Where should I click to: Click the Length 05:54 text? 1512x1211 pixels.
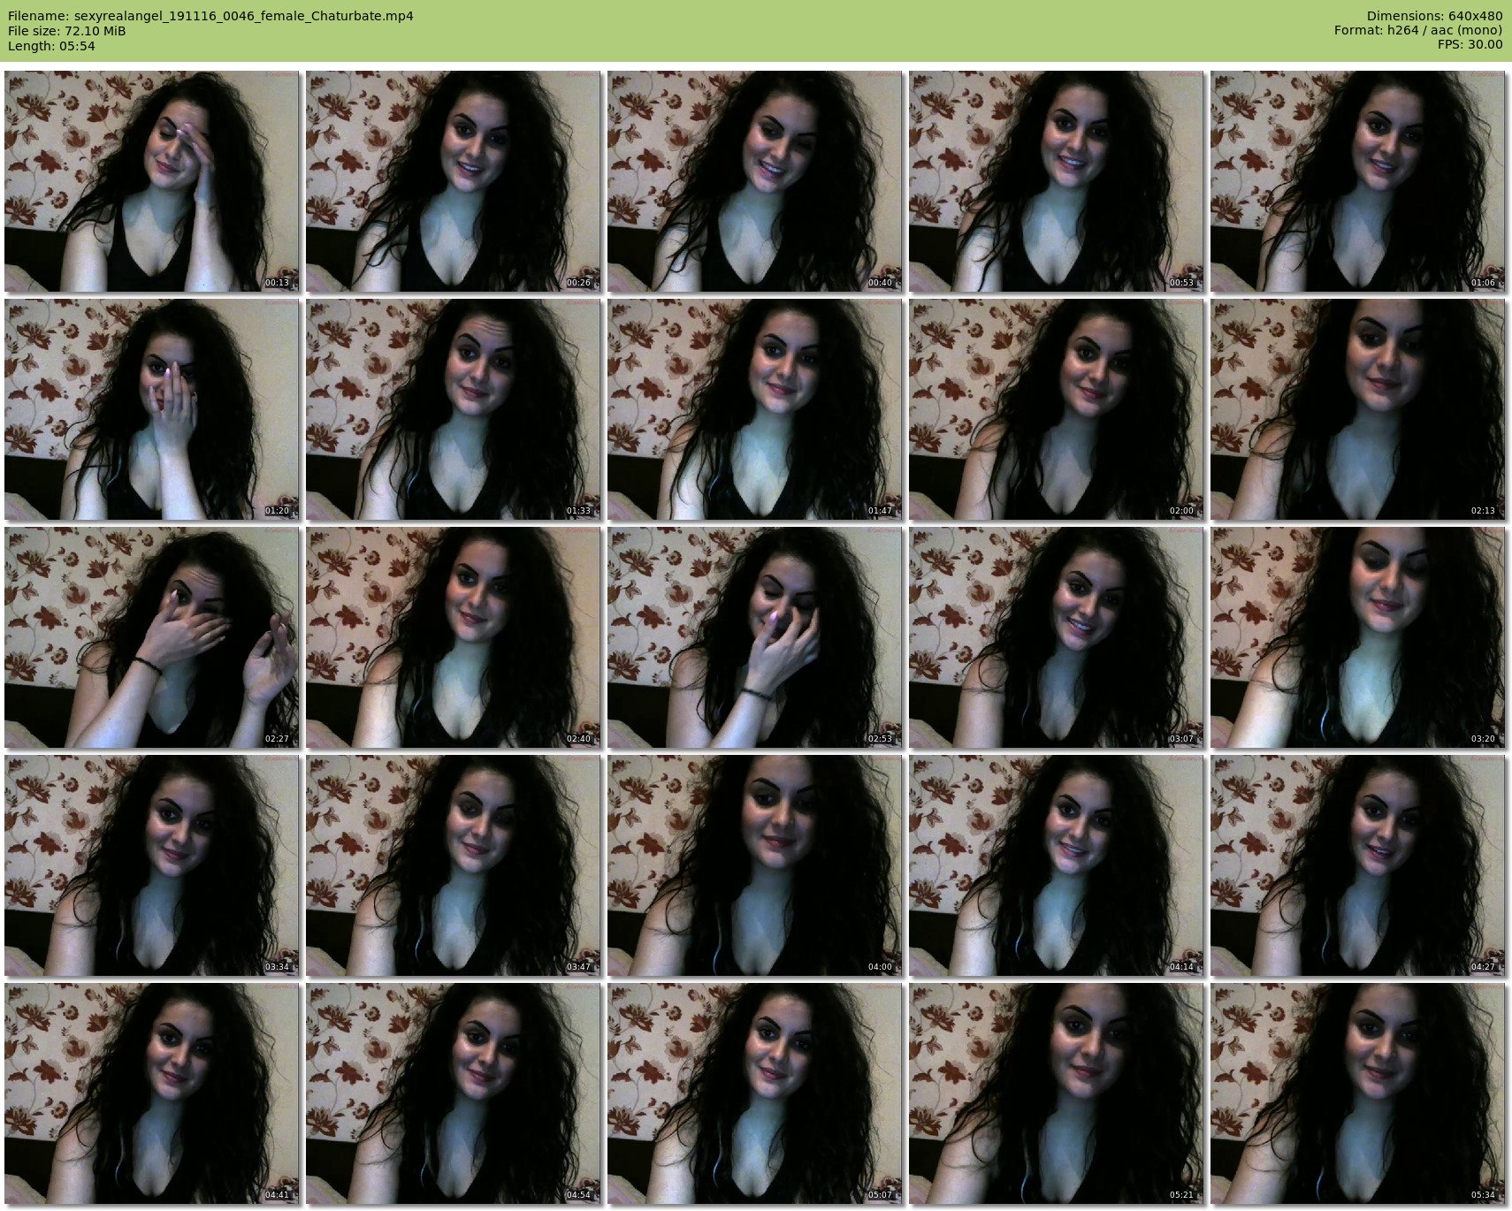point(51,46)
